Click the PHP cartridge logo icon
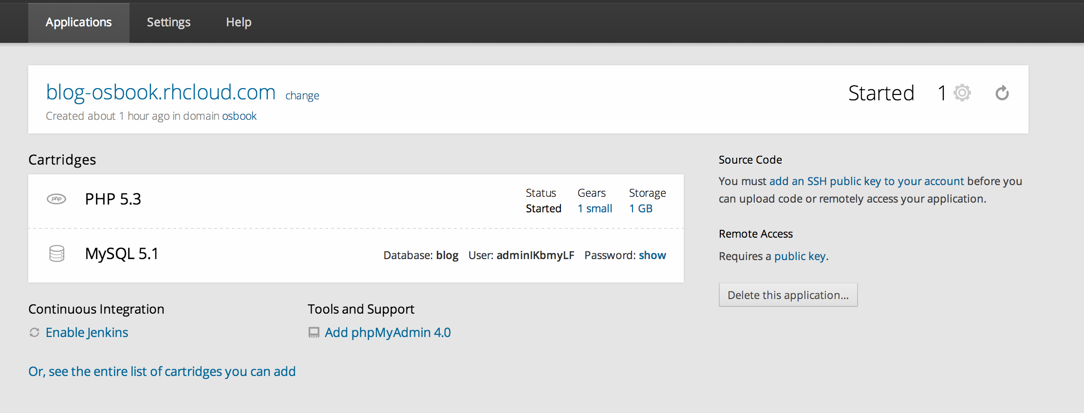This screenshot has height=413, width=1084. (x=56, y=199)
